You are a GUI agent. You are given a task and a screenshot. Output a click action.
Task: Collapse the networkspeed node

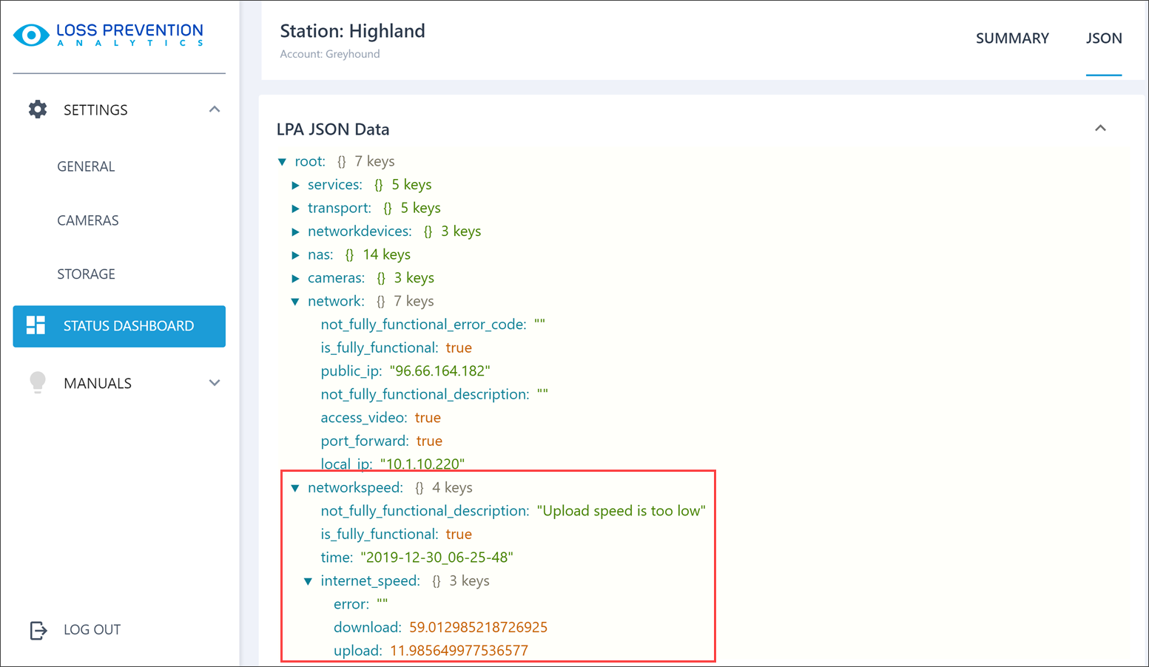[295, 488]
